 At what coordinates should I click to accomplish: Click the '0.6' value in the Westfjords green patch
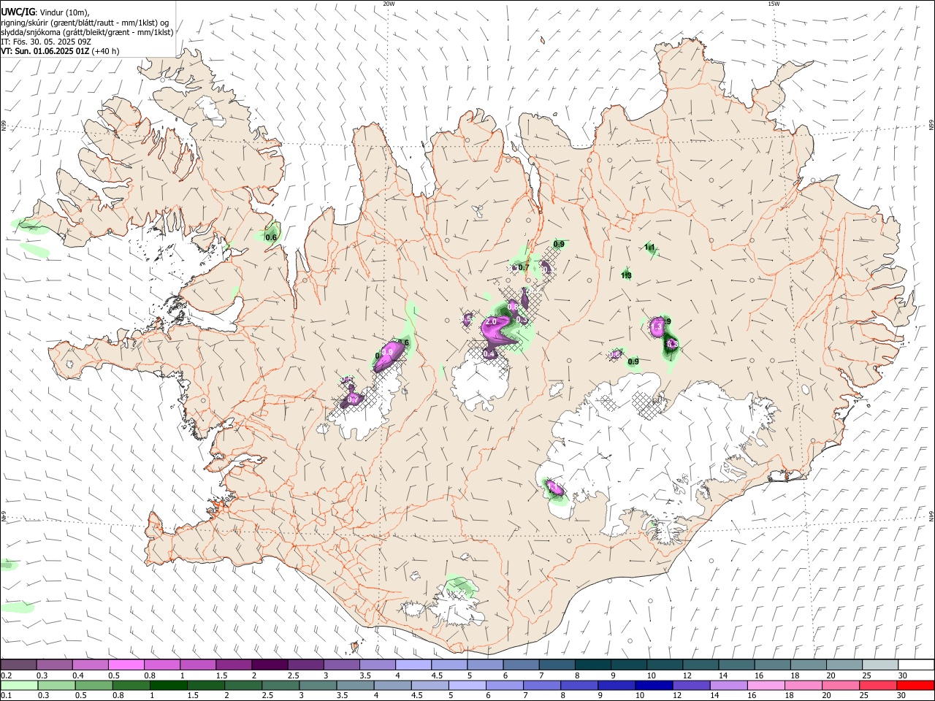[271, 237]
